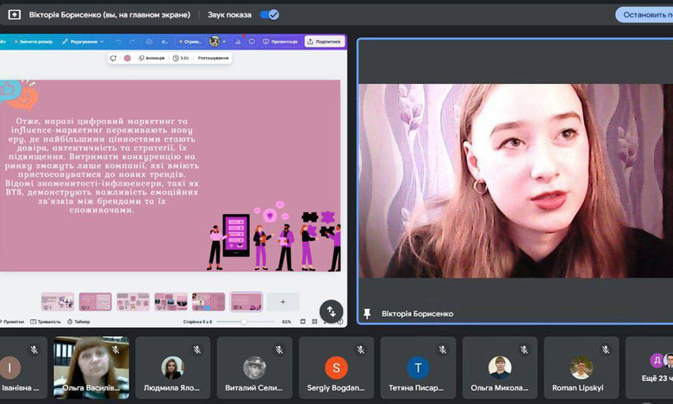Click the muted mic on Sergiy Bogdan tile
Viewport: 673px width, 404px height.
click(x=361, y=349)
